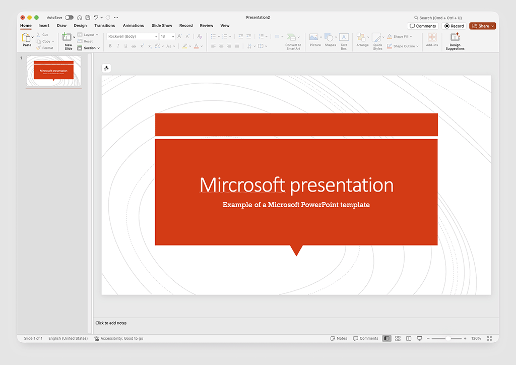Click the Home icon in title bar

[x=79, y=18]
